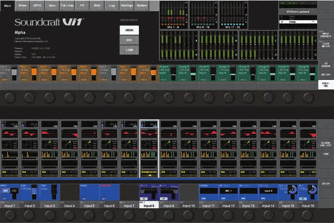Open the System tab
The image size is (334, 223).
pos(142,6)
